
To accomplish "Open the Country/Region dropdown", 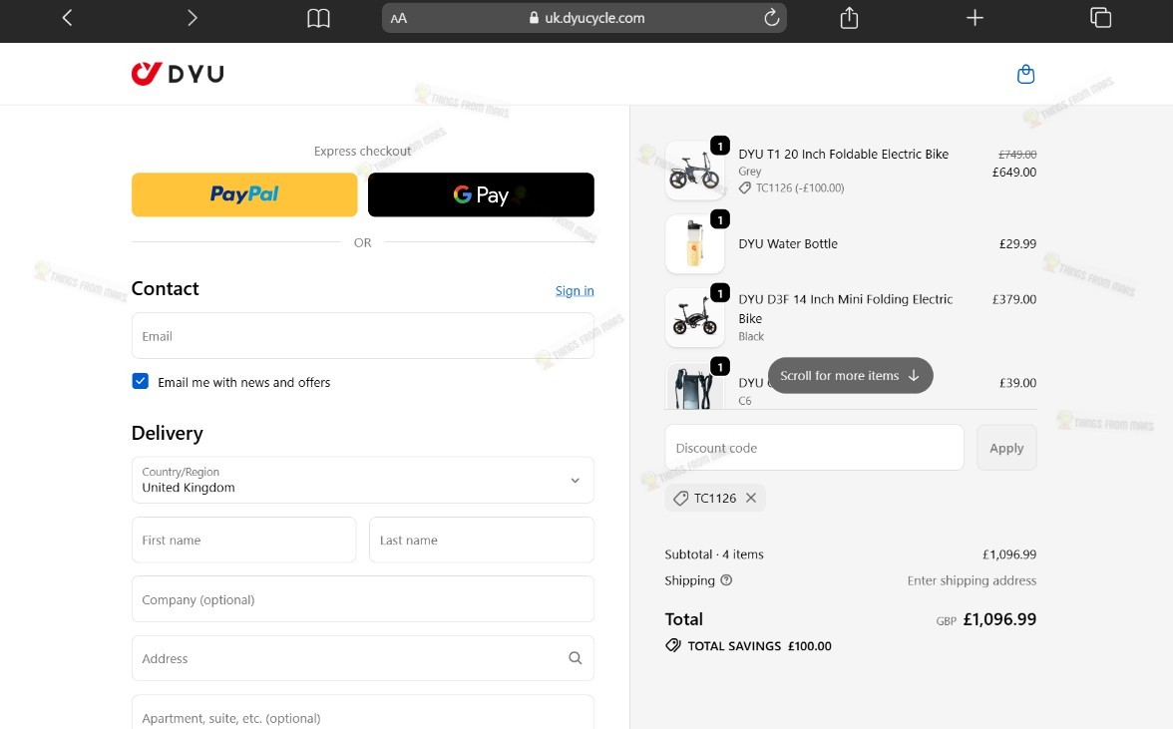I will click(x=363, y=480).
